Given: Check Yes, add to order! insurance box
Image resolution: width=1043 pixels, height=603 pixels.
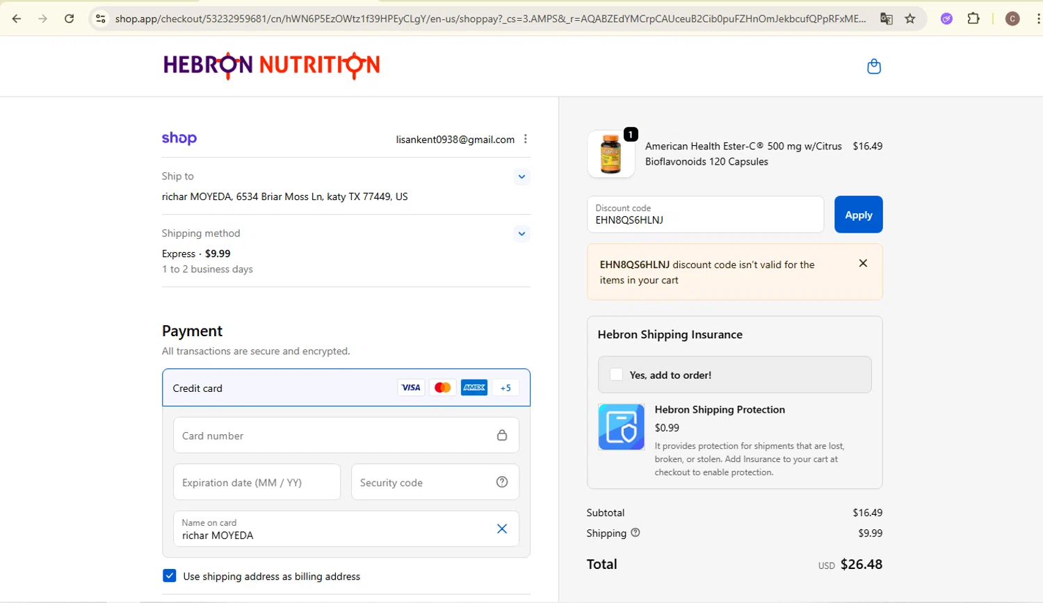Looking at the screenshot, I should point(616,374).
